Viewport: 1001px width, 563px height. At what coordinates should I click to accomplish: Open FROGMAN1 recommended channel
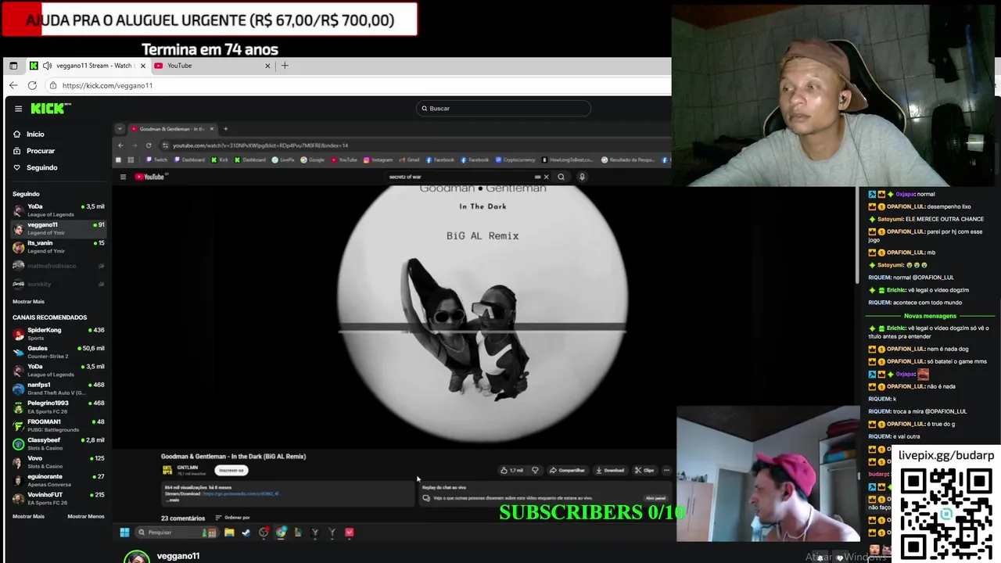tap(59, 425)
